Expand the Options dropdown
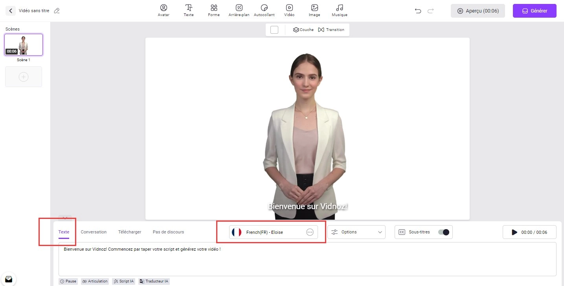This screenshot has height=286, width=564. [356, 232]
